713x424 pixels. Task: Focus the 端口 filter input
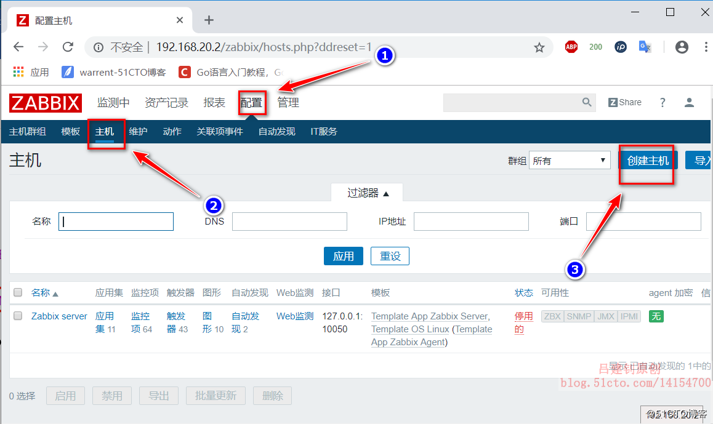coord(643,222)
